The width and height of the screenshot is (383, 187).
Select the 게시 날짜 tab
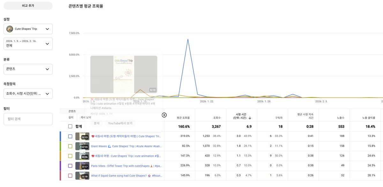pyautogui.click(x=86, y=117)
